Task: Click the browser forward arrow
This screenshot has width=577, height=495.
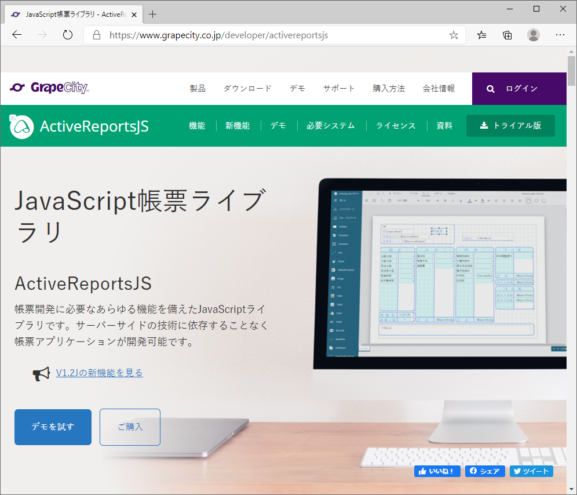Action: [x=42, y=35]
